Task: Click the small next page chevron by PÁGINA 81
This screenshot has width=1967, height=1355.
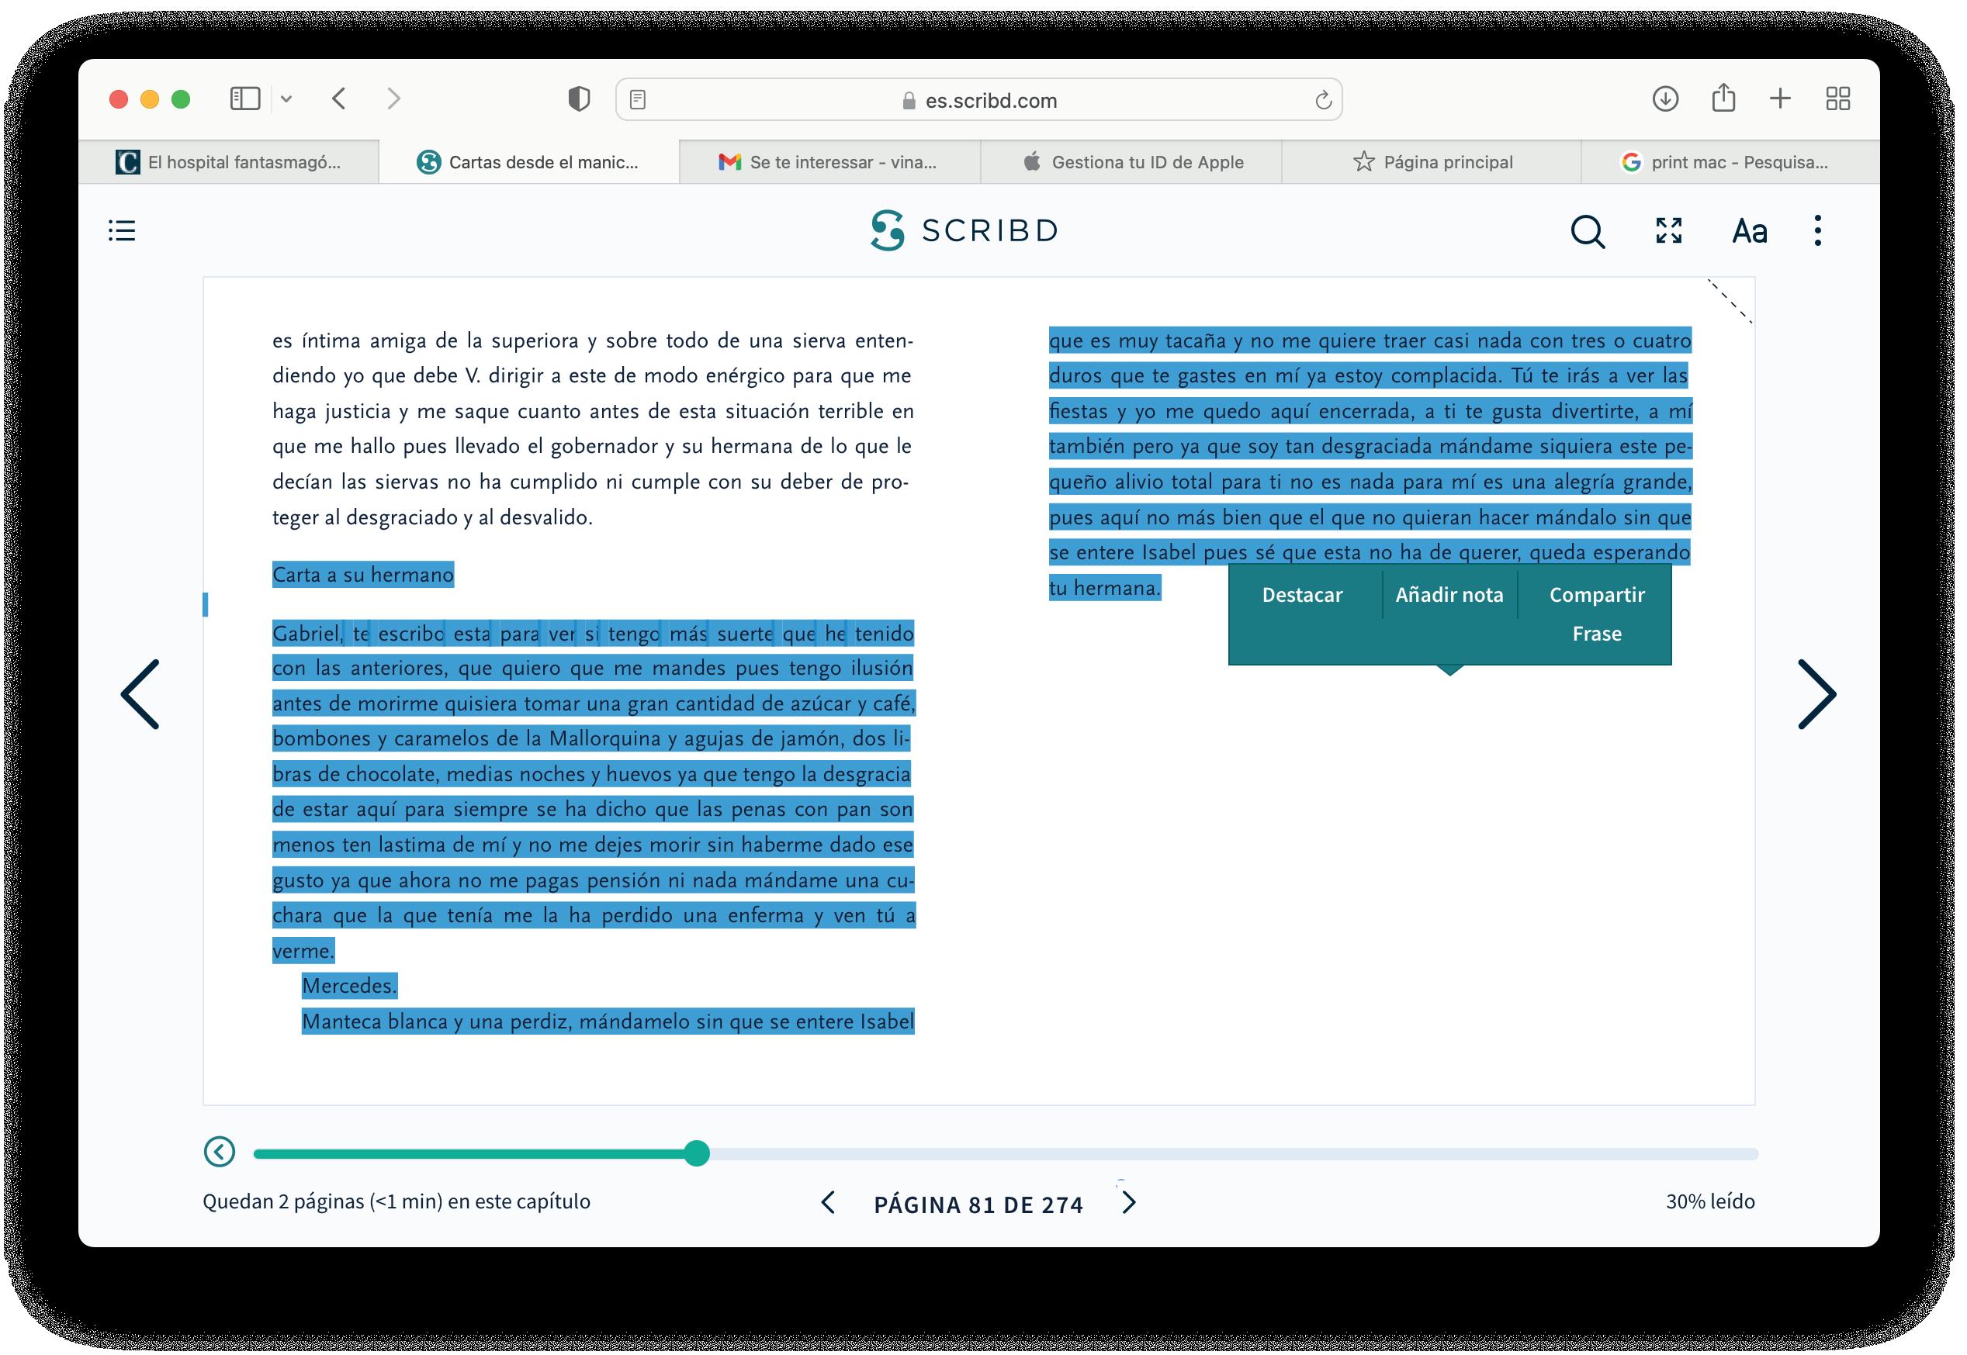Action: (x=1129, y=1202)
